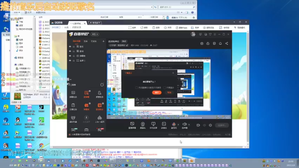This screenshot has width=299, height=168.
Task: Open the streamer avatar profile
Action: (x=193, y=34)
